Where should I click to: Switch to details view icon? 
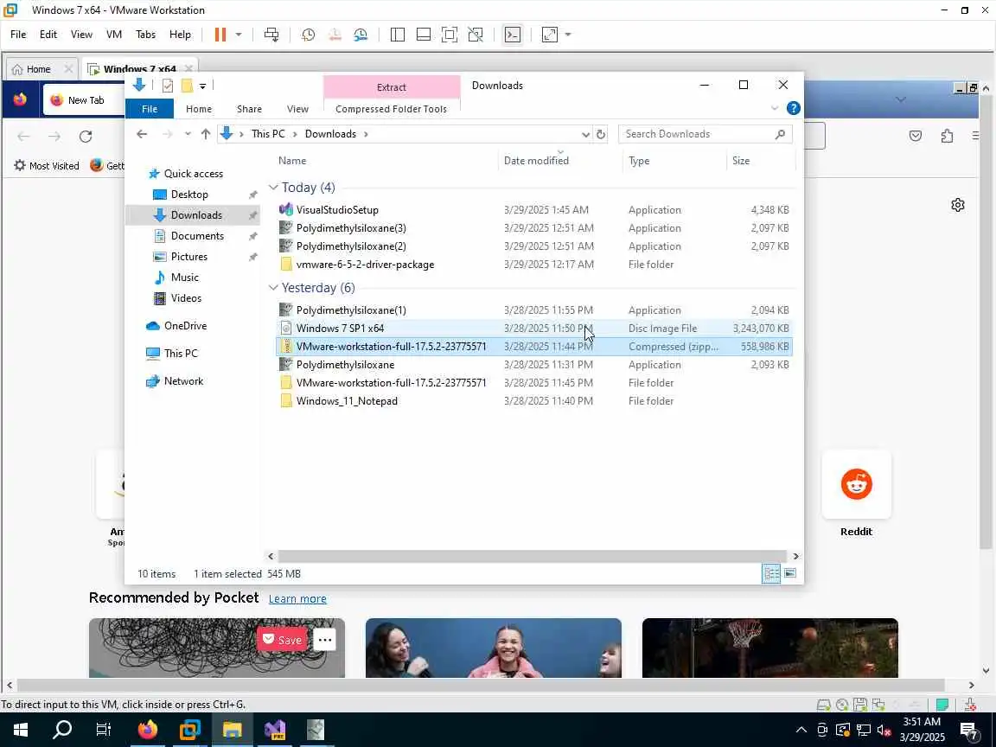coord(771,573)
